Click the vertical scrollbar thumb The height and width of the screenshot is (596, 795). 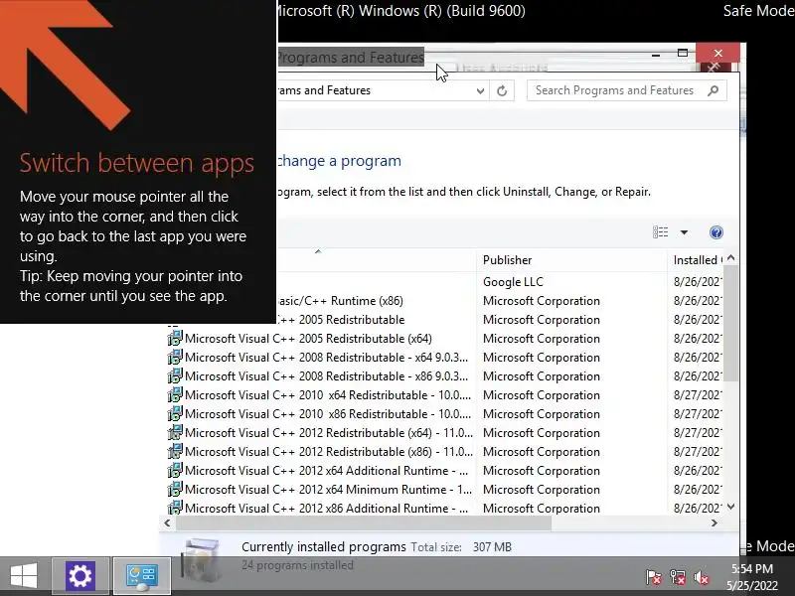click(x=730, y=324)
